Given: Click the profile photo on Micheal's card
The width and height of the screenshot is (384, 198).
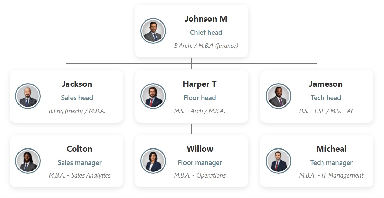Looking at the screenshot, I should (279, 161).
